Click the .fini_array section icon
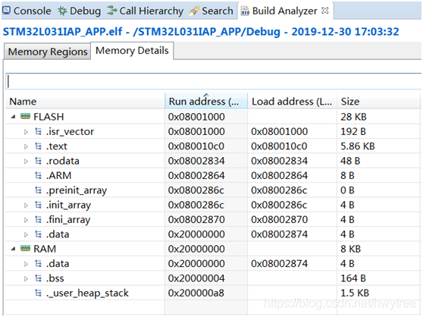The width and height of the screenshot is (423, 317). 39,219
